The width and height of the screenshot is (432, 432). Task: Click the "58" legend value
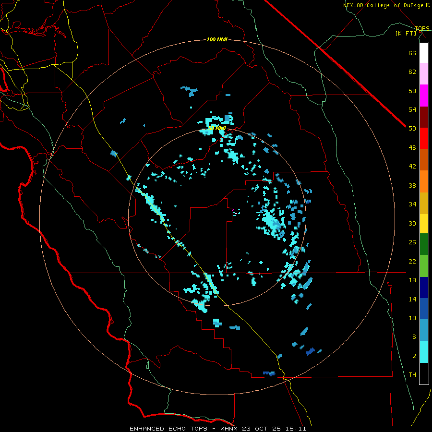[x=412, y=91]
